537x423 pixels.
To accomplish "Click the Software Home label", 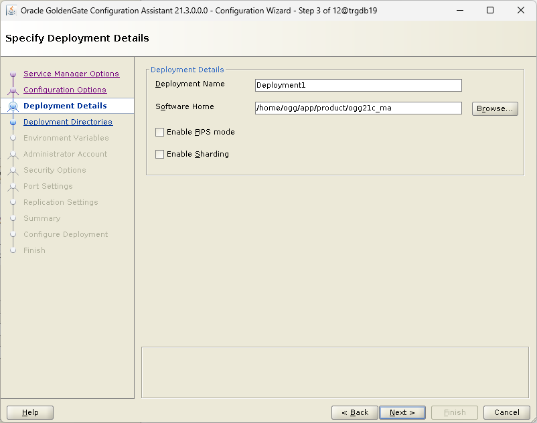I will point(185,107).
